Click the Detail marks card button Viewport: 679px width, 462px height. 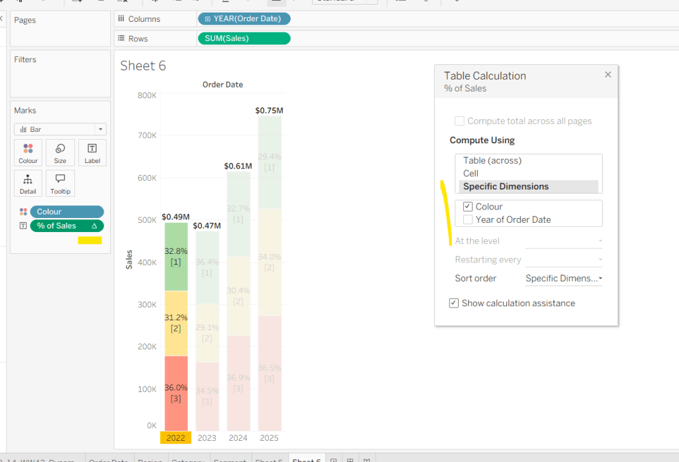click(28, 183)
